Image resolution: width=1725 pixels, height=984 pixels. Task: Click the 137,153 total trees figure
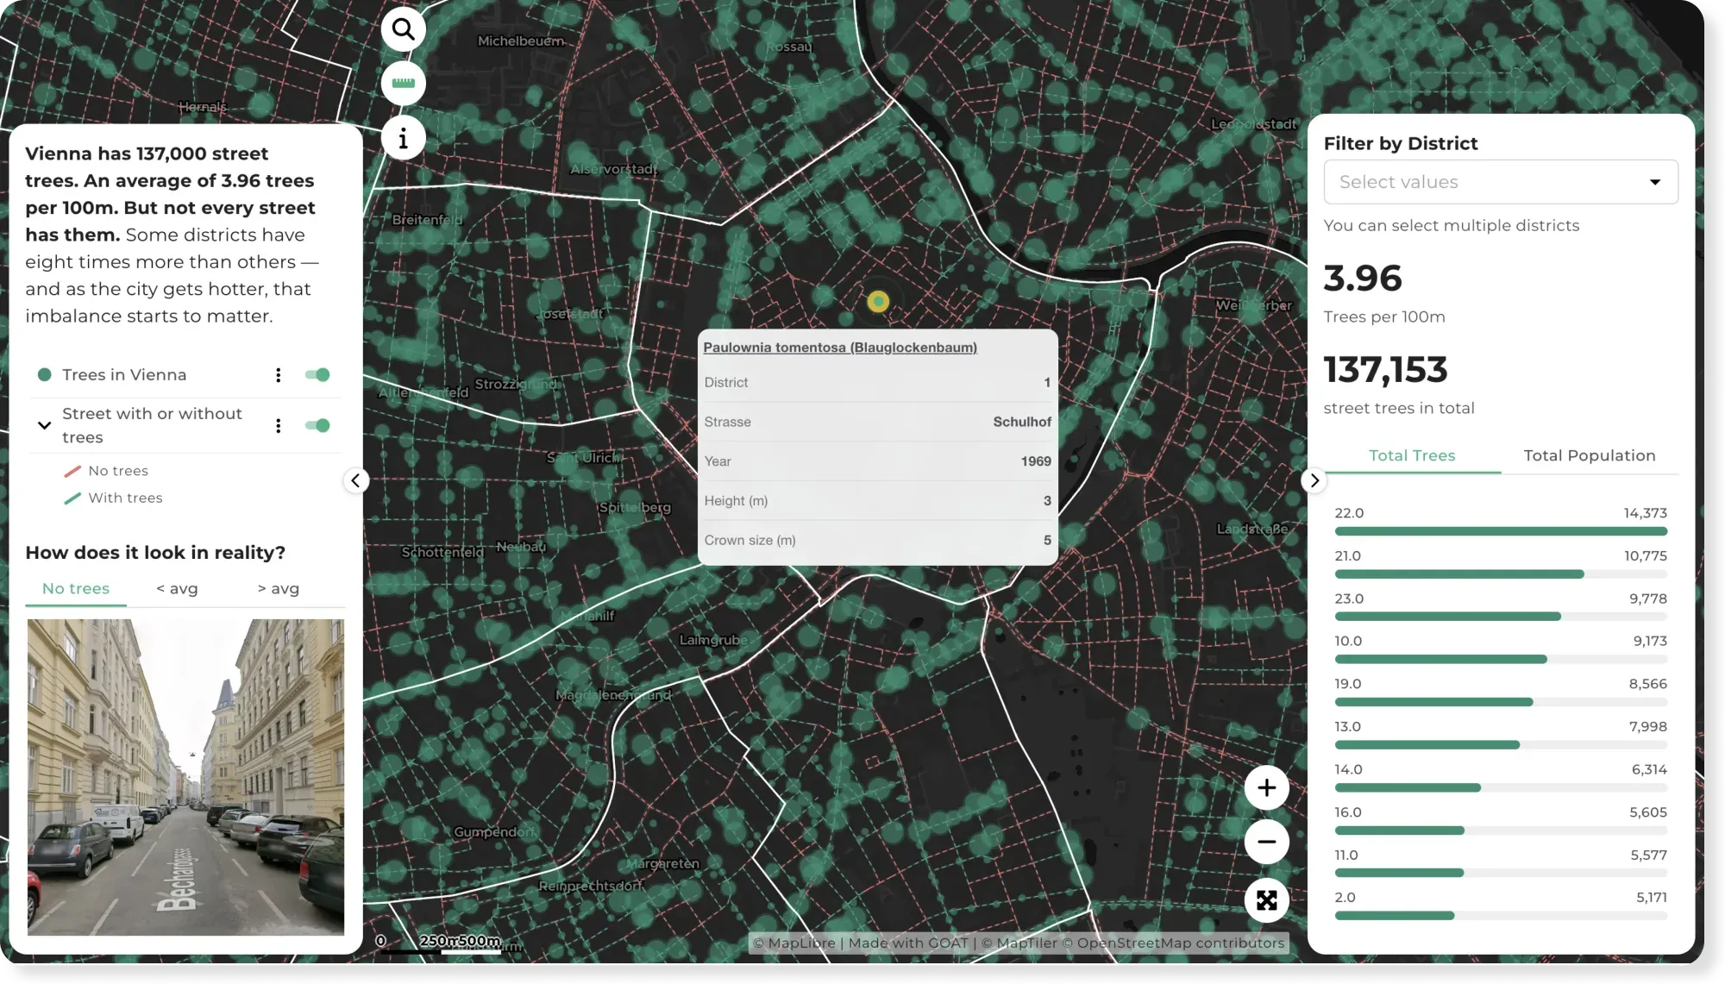point(1385,369)
